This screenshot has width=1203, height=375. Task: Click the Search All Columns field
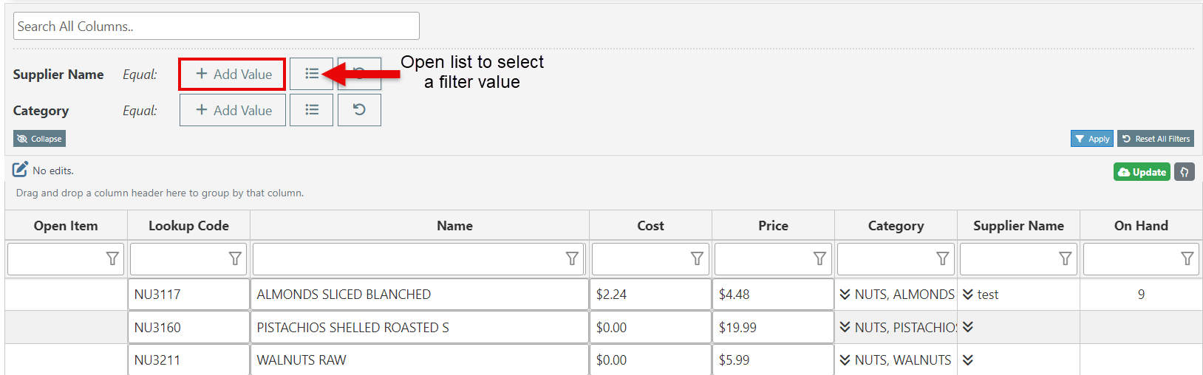[x=217, y=26]
